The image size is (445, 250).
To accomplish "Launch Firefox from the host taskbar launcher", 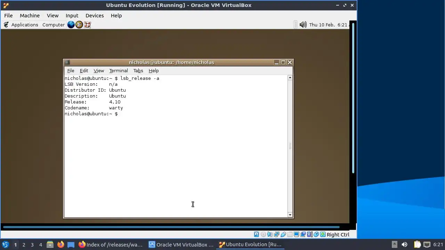I will point(60,244).
